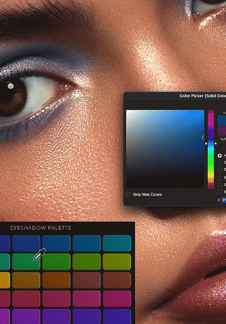226x324 pixels.
Task: Click the current purple color preview swatch
Action: [x=222, y=131]
